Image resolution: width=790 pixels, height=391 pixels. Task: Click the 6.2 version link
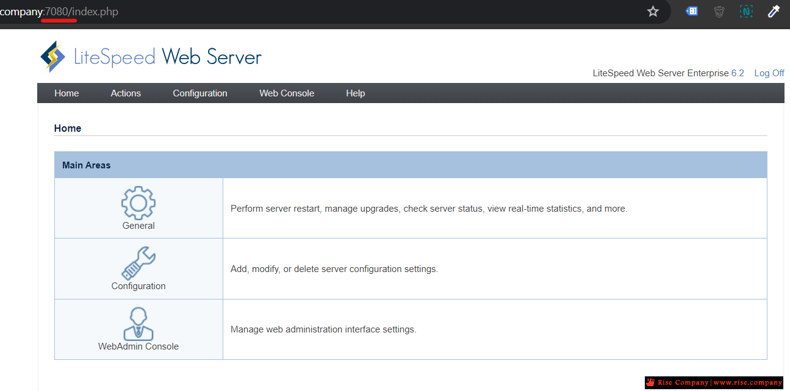coord(738,73)
